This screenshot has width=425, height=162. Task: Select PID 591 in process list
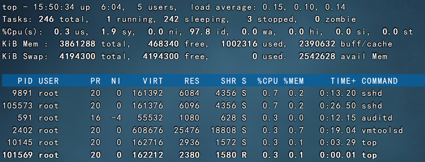tap(25, 118)
